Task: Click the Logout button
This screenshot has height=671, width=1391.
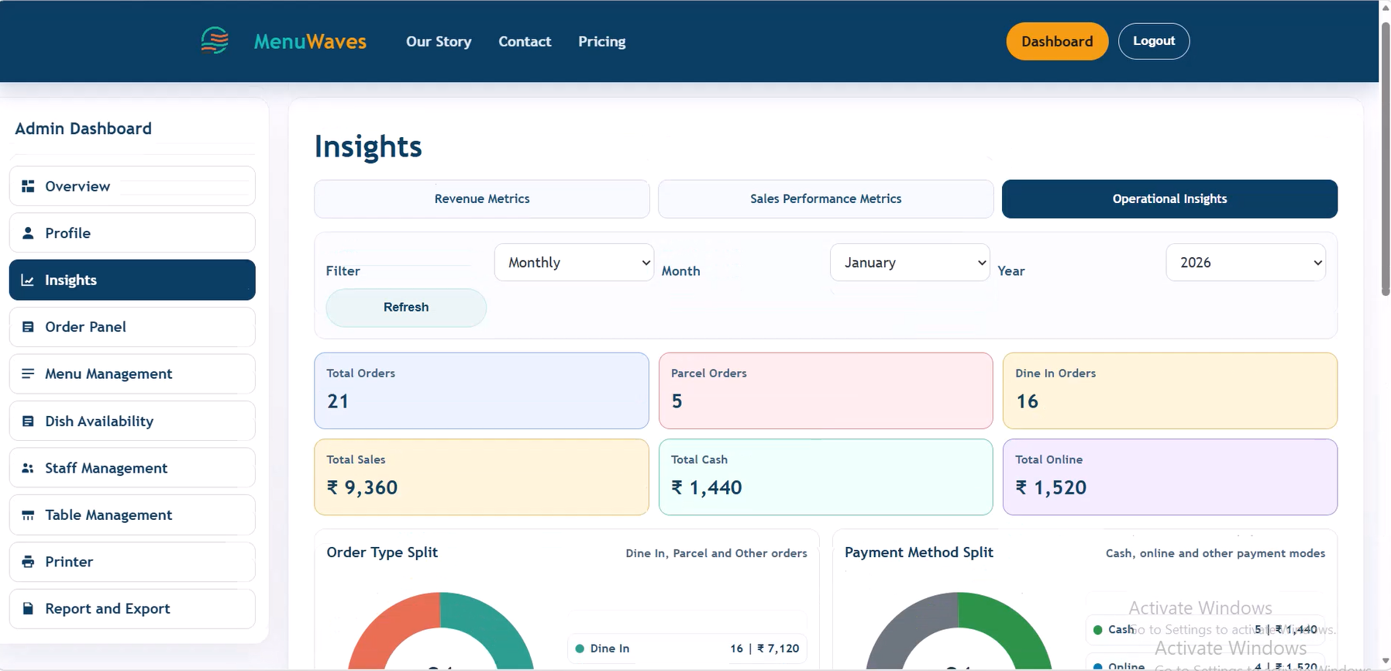Action: [1154, 41]
